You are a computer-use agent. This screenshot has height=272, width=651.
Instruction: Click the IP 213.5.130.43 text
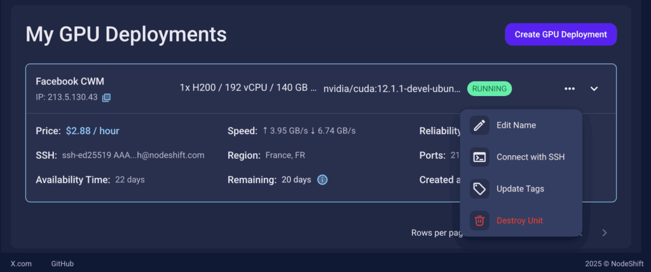[67, 97]
